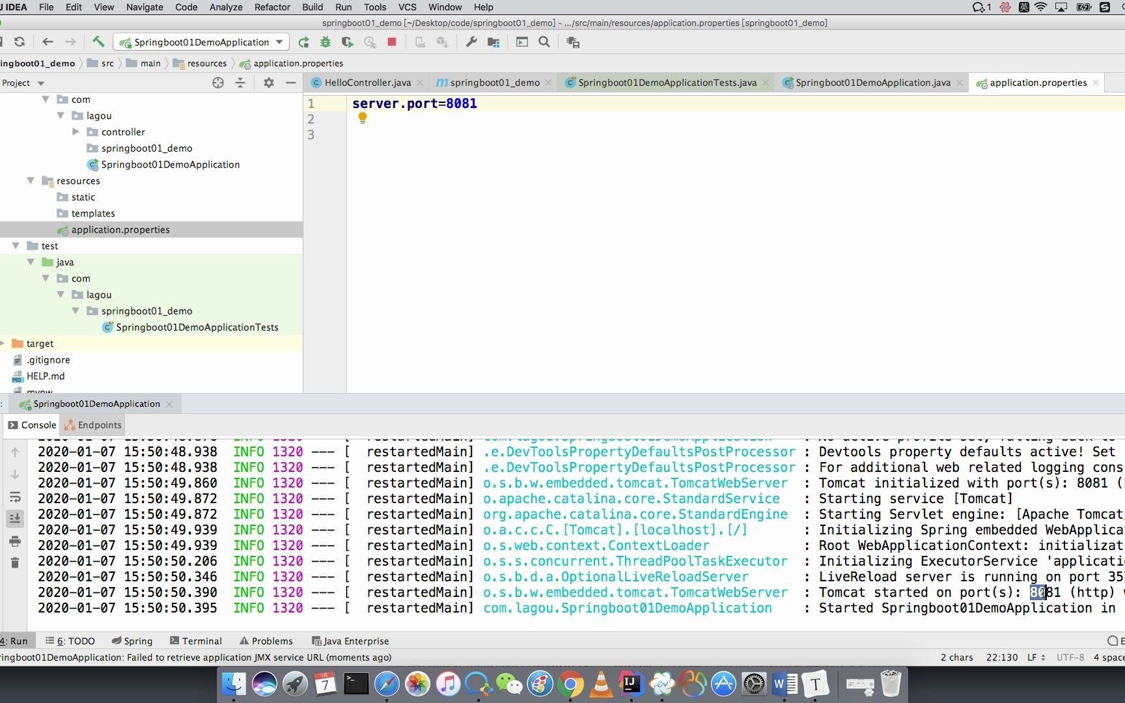Clear console with the trash icon

click(15, 562)
